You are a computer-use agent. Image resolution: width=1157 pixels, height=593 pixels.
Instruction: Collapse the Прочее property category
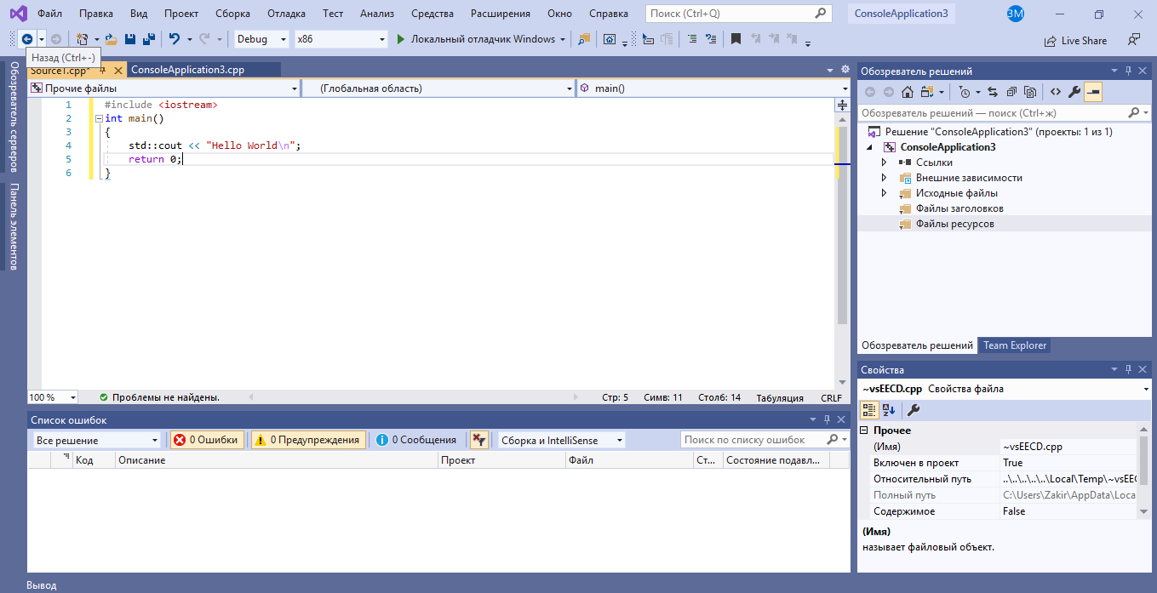click(x=865, y=430)
